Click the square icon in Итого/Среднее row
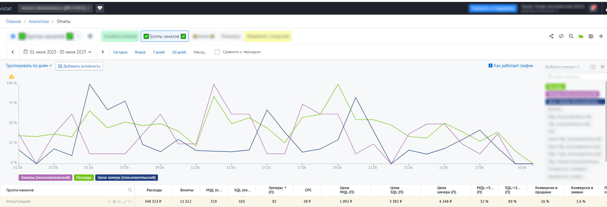 click(114, 202)
